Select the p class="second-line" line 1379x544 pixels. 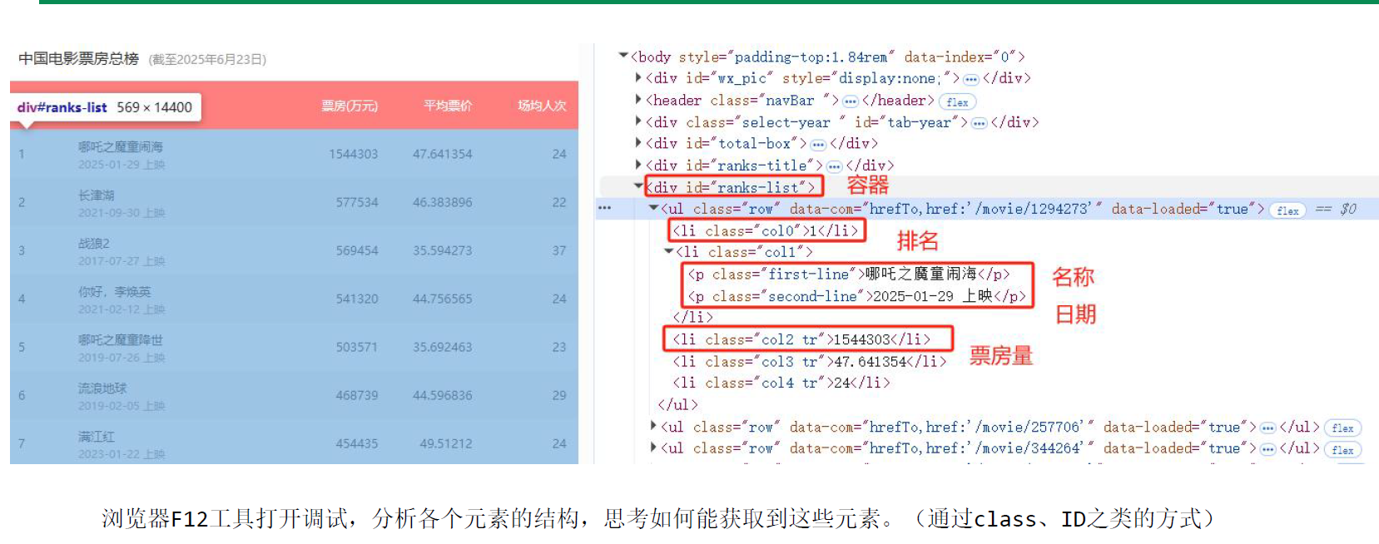pyautogui.click(x=856, y=295)
